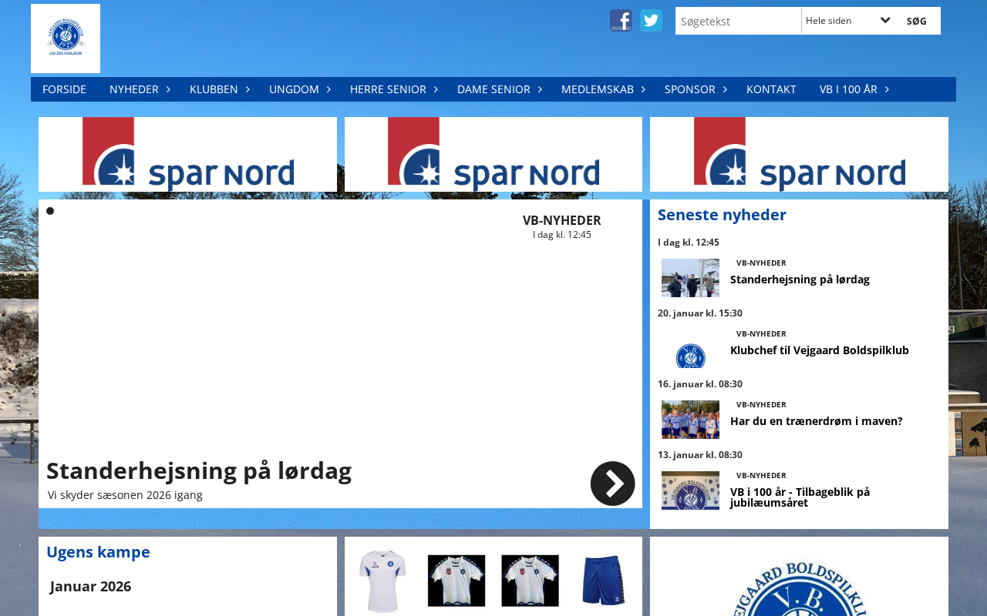Open the HERRE SENIOR menu

click(388, 89)
